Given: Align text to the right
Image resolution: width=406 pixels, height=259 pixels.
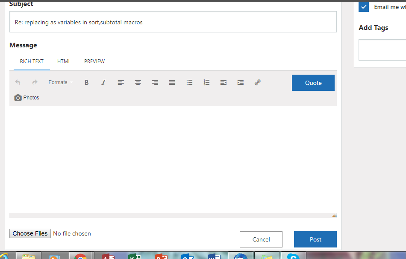Looking at the screenshot, I should tap(155, 82).
